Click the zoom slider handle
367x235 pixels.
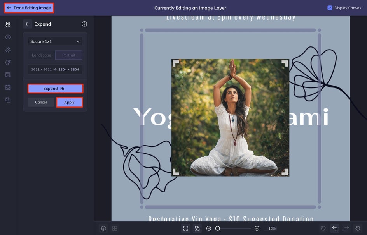click(x=217, y=228)
